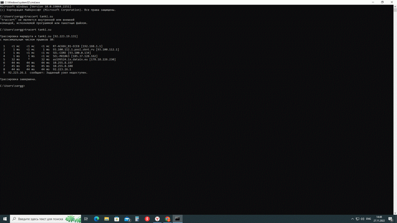Viewport: 397px width, 223px height.
Task: Click the as199524.ix.dataix.eu hop line
Action: click(x=60, y=59)
